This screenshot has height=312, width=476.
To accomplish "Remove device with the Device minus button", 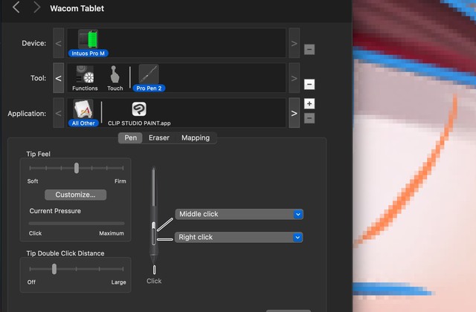I will coord(309,49).
